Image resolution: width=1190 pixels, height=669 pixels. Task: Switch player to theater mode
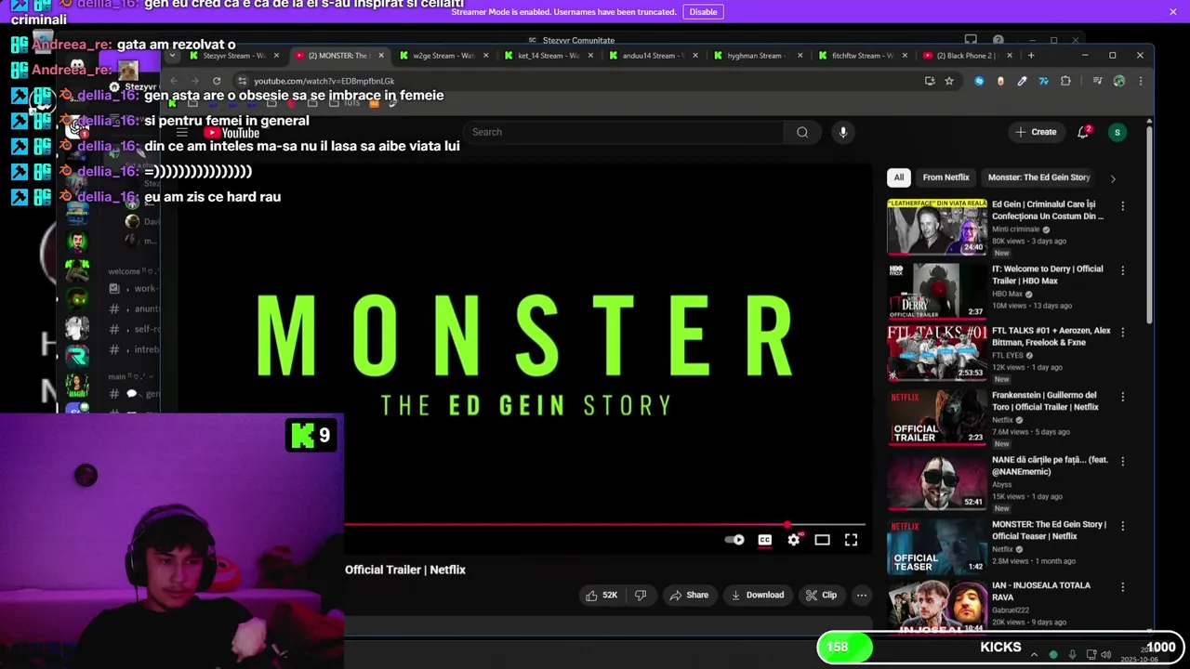point(822,540)
